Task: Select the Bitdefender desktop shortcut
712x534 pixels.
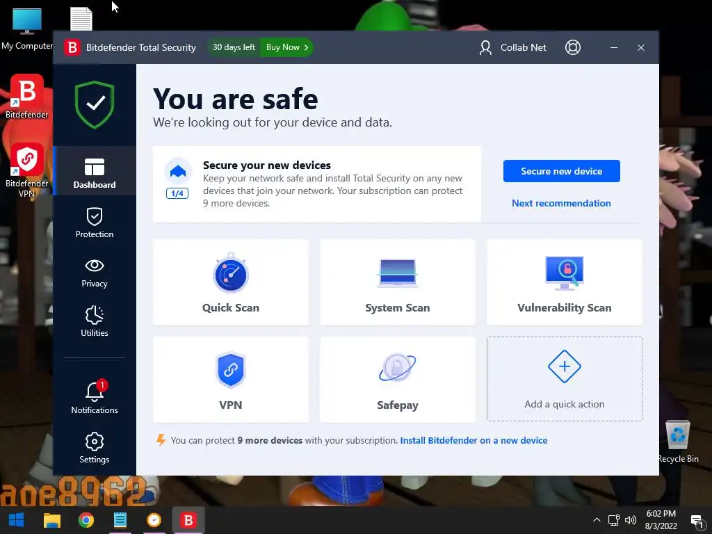Action: (x=27, y=97)
